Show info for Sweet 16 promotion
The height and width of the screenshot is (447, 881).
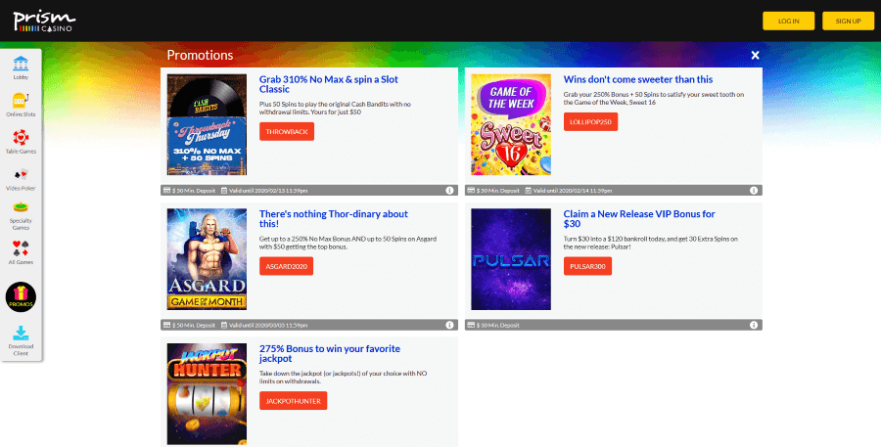(x=754, y=191)
